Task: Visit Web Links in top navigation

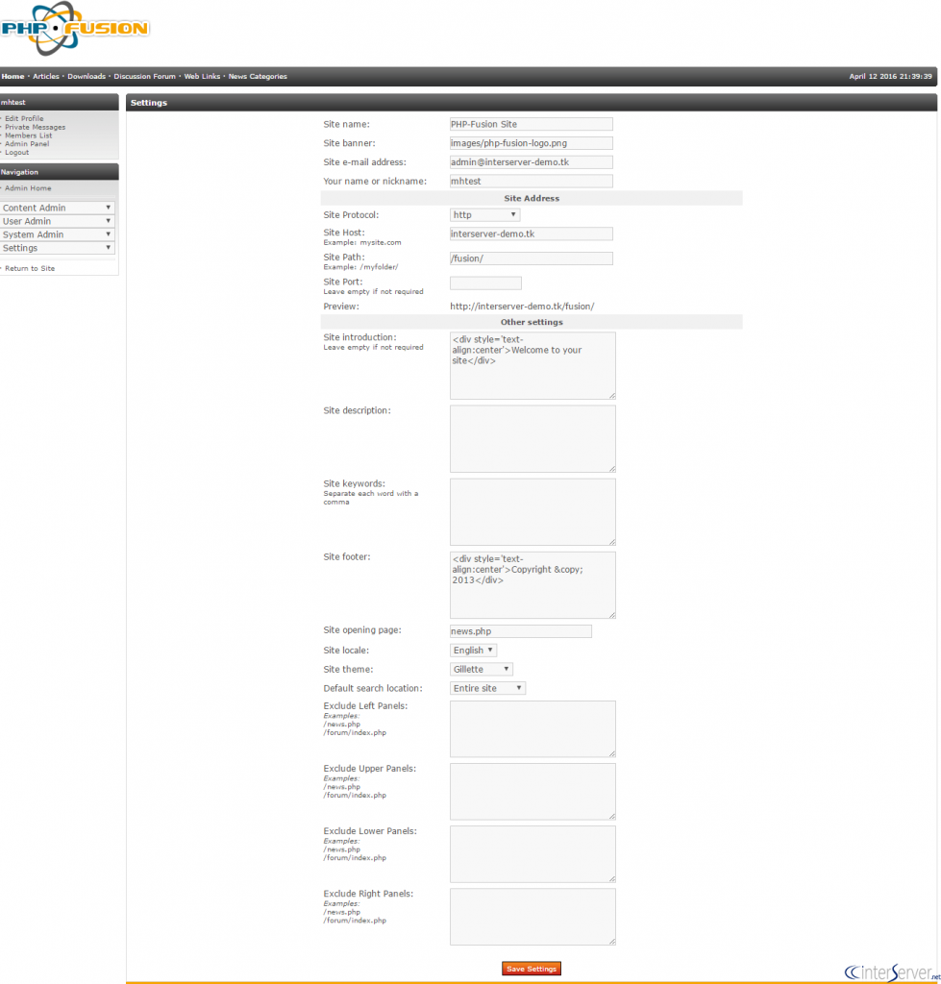Action: click(x=202, y=77)
